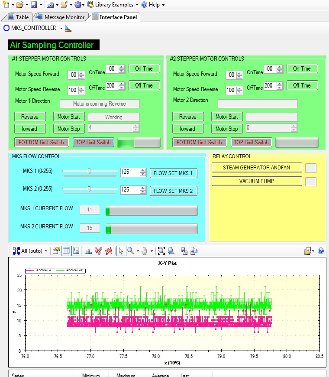The image size is (329, 377).
Task: Switch to the Message Monitor tab
Action: click(60, 17)
